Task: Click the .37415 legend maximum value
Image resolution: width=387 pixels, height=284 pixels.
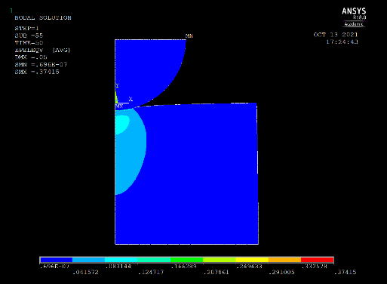Action: [x=346, y=272]
